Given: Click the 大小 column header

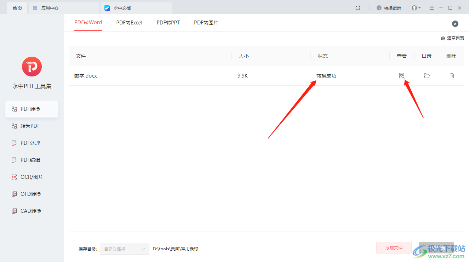Looking at the screenshot, I should (244, 56).
